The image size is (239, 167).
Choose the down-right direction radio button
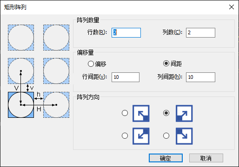pyautogui.click(x=166, y=136)
